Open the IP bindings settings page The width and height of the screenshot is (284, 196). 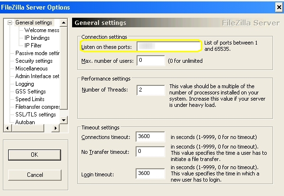37,38
